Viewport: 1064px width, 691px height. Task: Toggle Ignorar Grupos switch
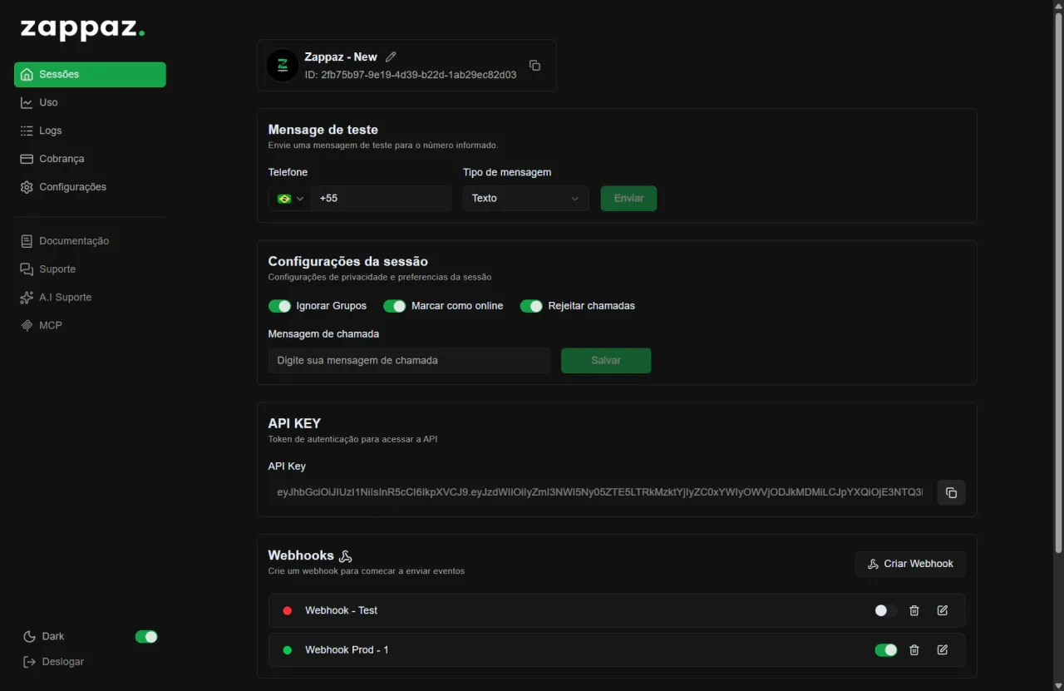click(279, 306)
